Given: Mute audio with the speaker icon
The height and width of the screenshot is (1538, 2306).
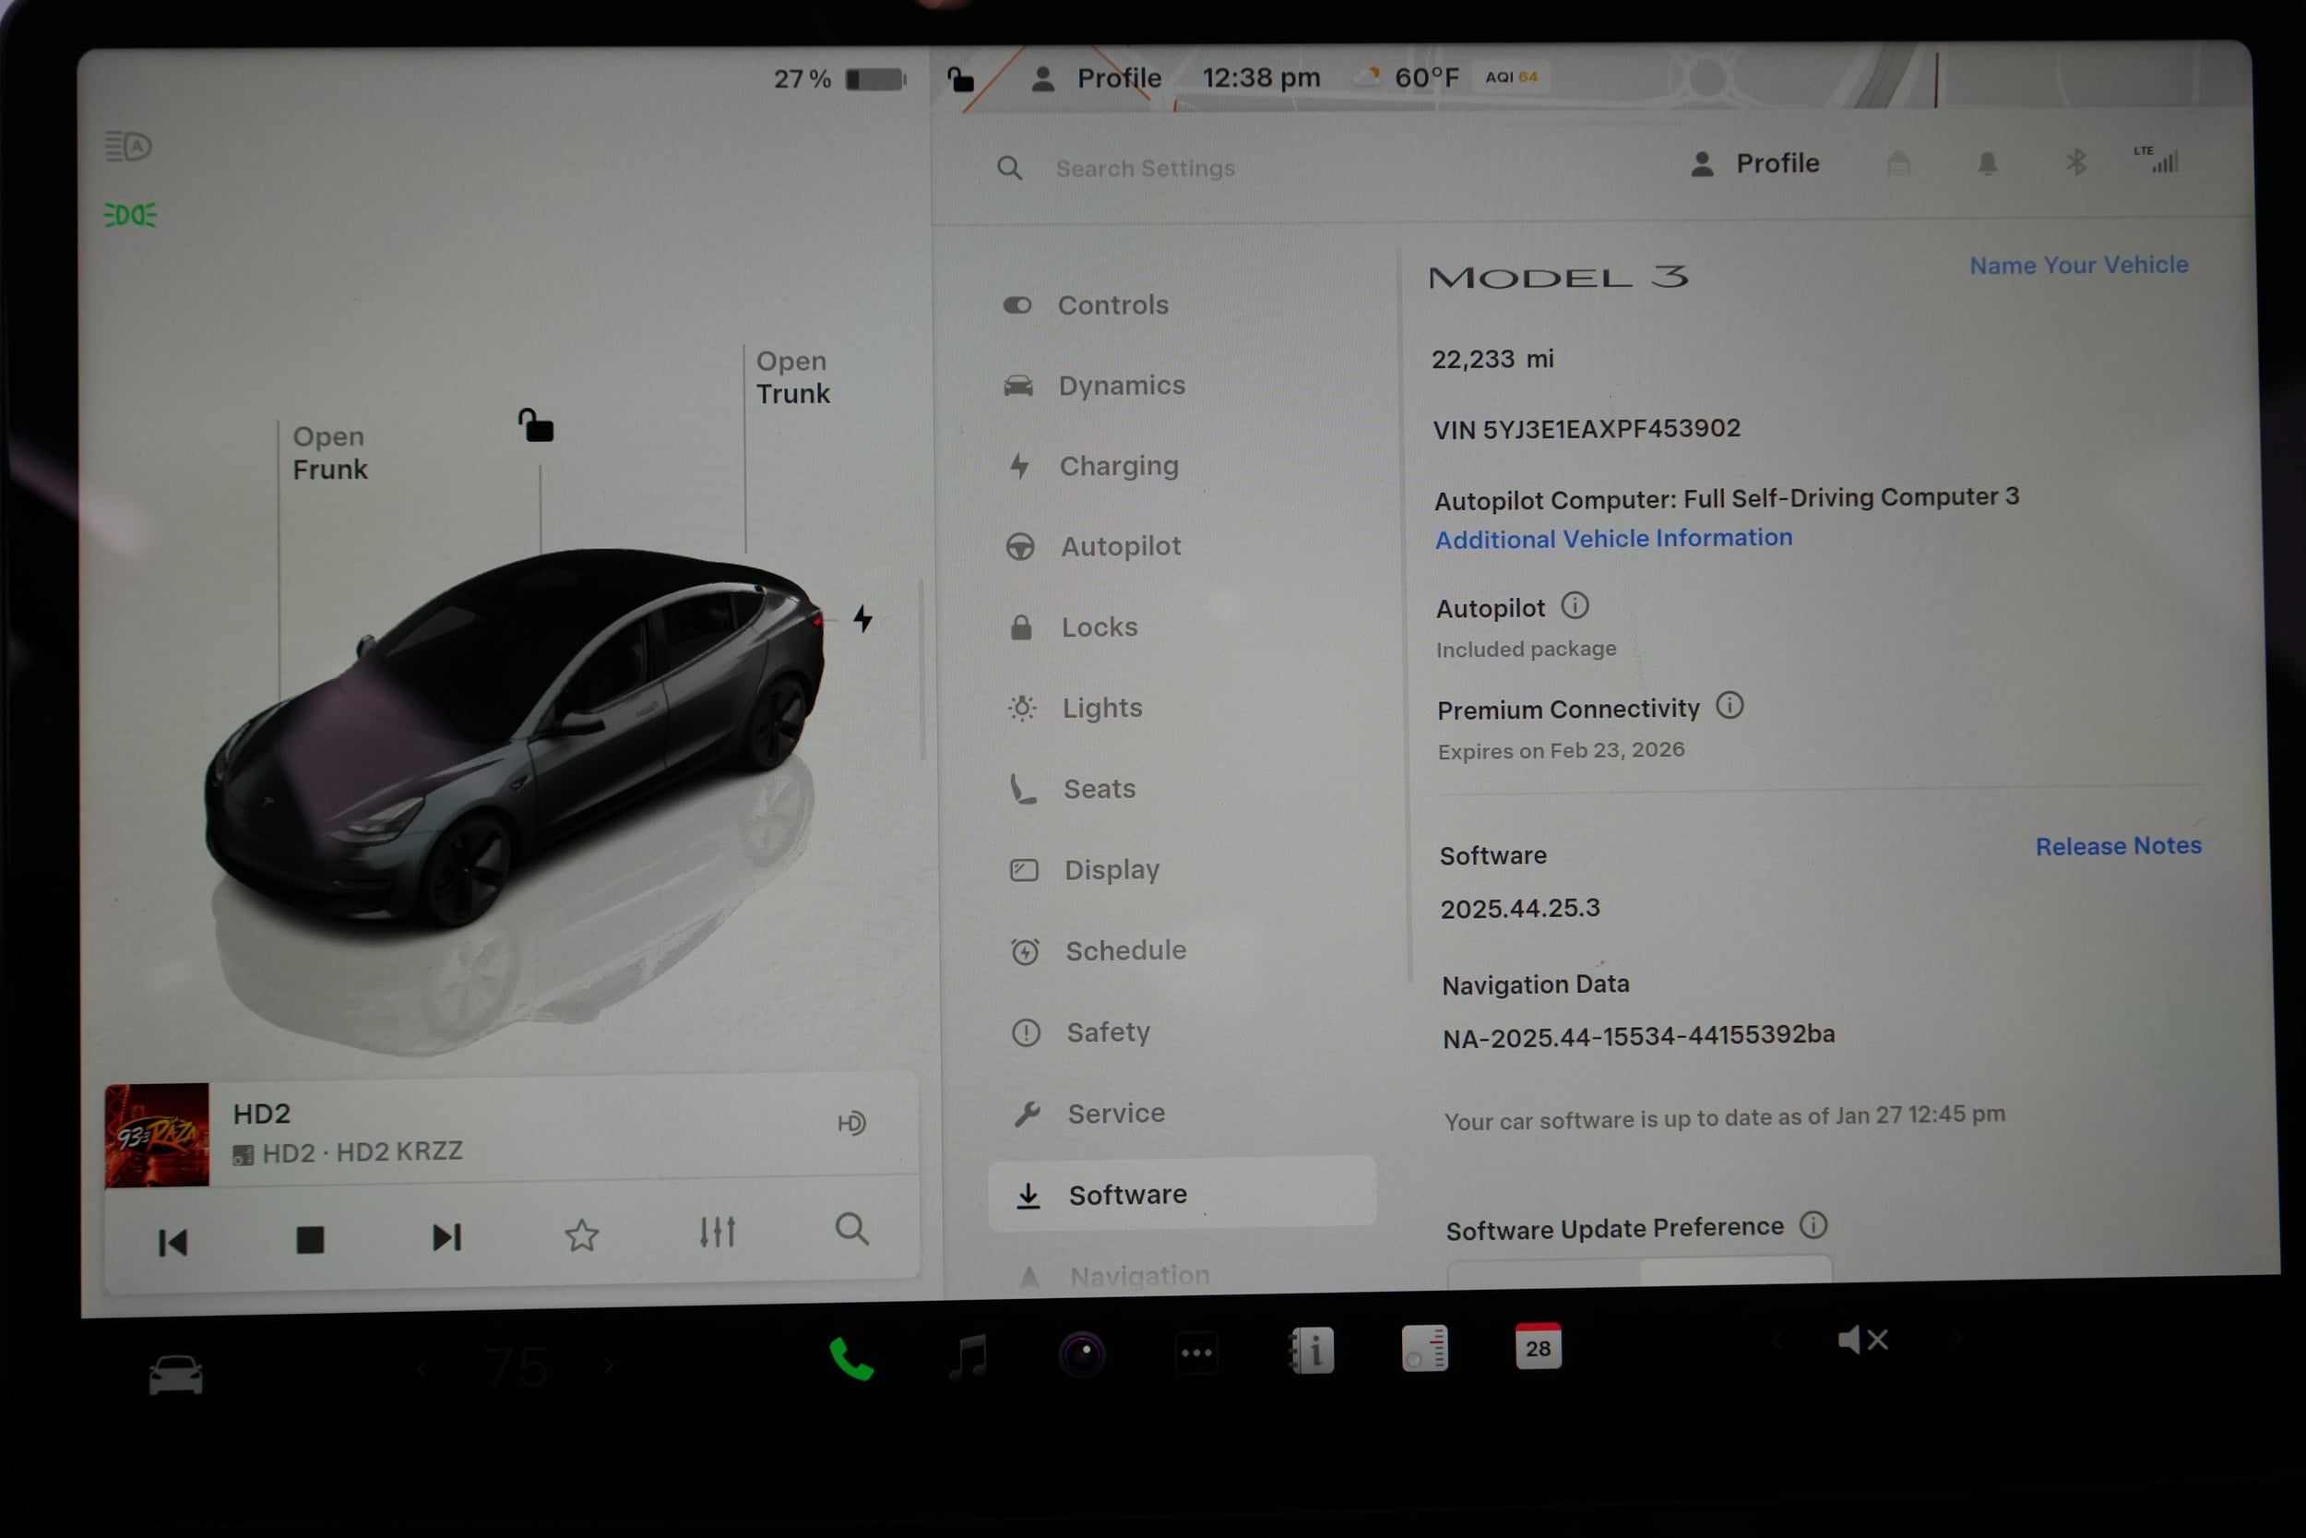Looking at the screenshot, I should [x=1860, y=1339].
